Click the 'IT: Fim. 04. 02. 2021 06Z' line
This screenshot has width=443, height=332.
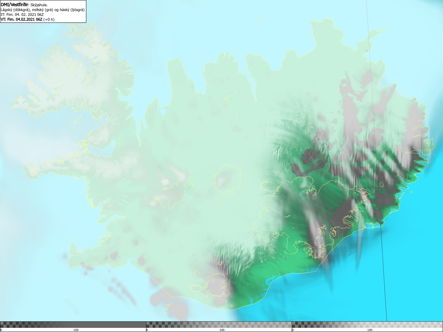[x=22, y=15]
